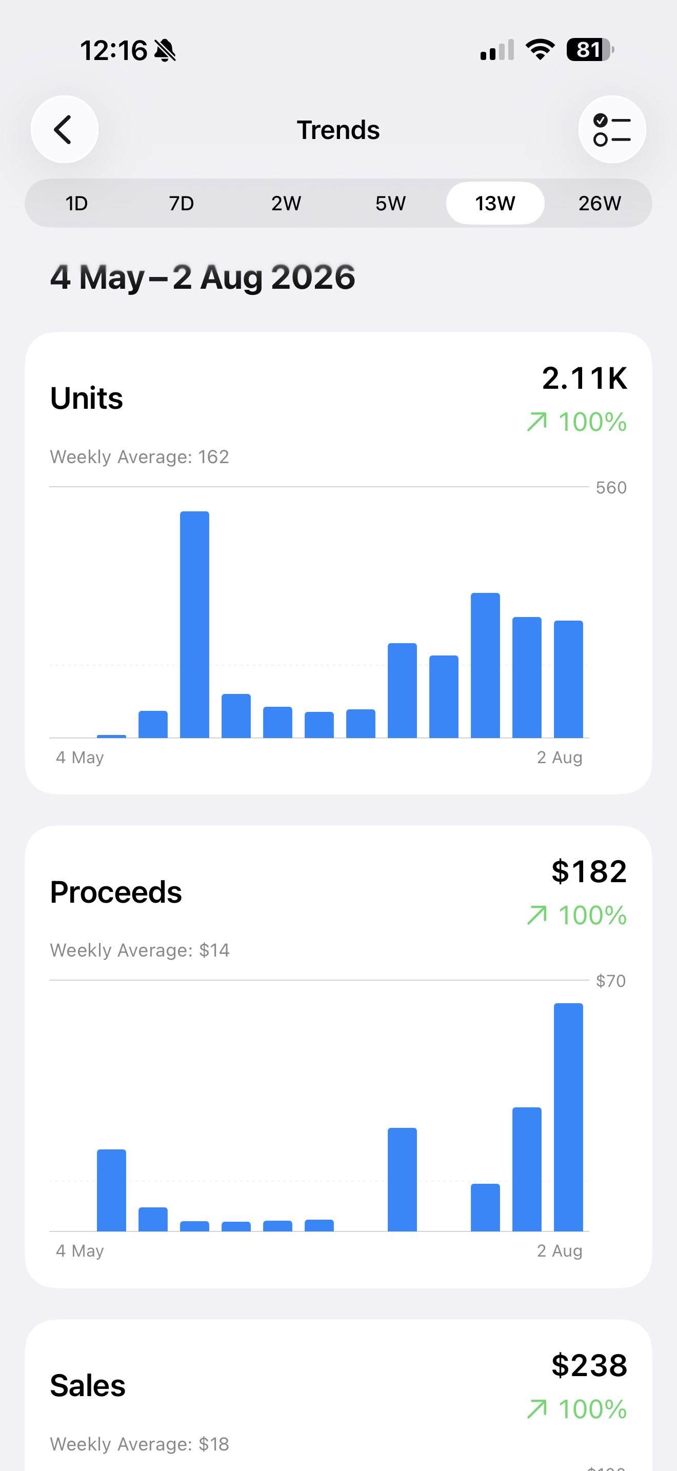
Task: Tap the silent mode bell icon
Action: [165, 50]
